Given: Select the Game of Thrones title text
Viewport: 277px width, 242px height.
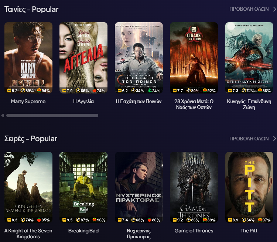Looking at the screenshot, I should tap(194, 231).
